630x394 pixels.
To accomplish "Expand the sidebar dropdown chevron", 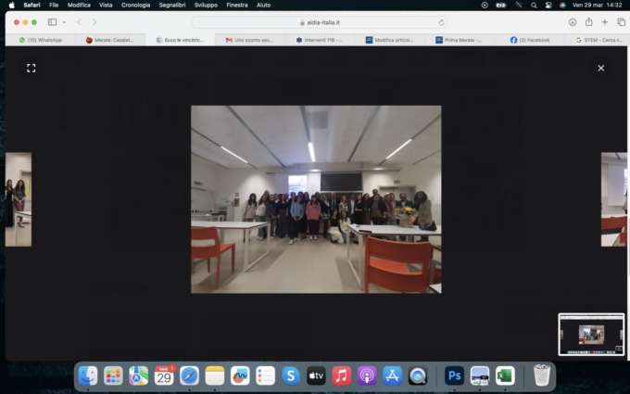I will 64,22.
